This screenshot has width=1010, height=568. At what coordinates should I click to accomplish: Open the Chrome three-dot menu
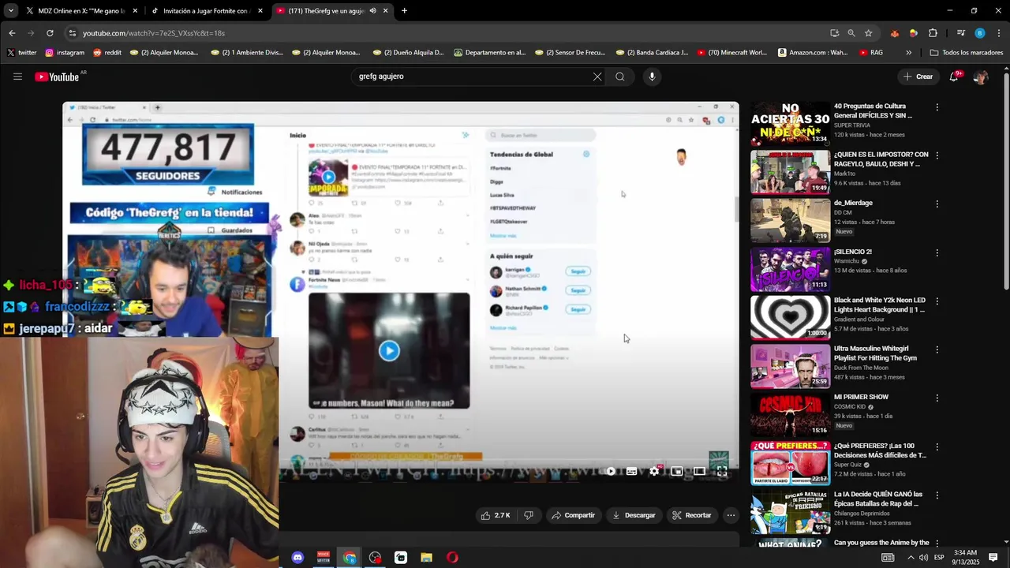coord(999,33)
